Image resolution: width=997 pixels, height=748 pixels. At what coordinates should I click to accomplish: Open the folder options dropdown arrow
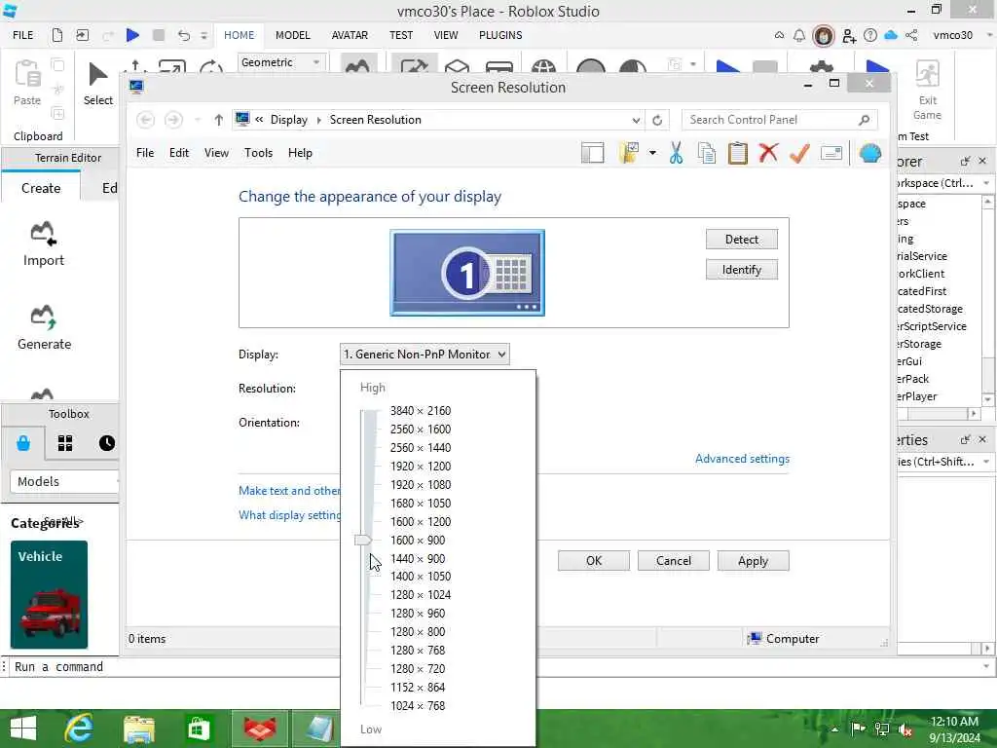pyautogui.click(x=652, y=153)
